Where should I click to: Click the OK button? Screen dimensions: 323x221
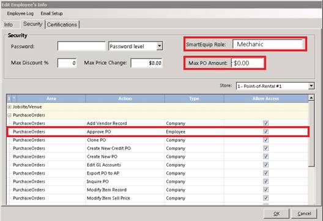(277, 214)
